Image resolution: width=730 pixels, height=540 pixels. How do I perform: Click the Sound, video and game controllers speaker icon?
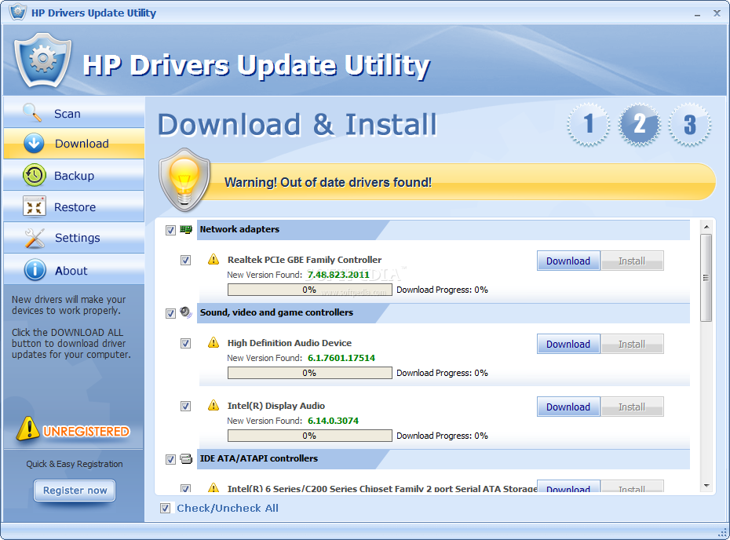coord(186,312)
